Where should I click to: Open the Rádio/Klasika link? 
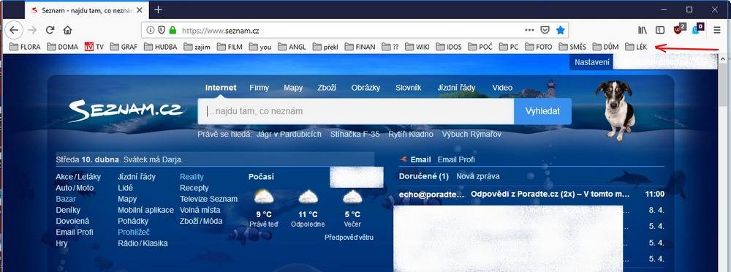click(x=143, y=243)
